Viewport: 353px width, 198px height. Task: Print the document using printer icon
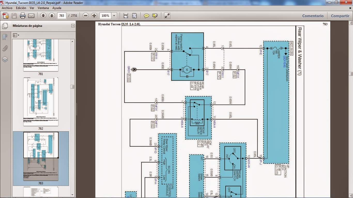[x=23, y=16]
